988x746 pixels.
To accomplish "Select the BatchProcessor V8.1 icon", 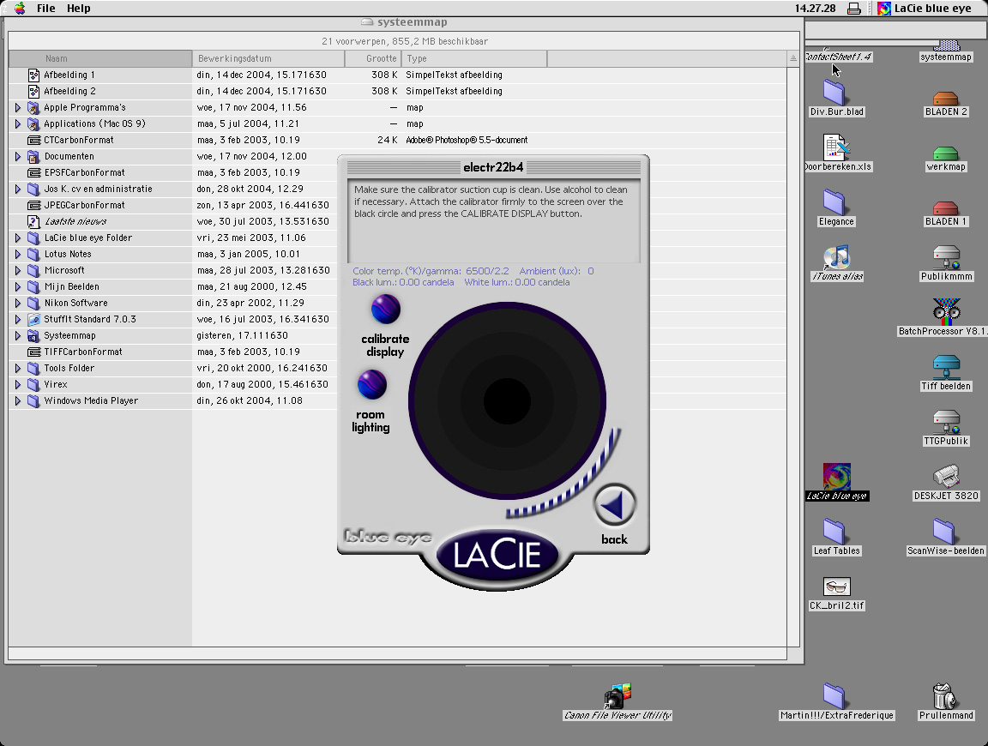I will (x=946, y=311).
